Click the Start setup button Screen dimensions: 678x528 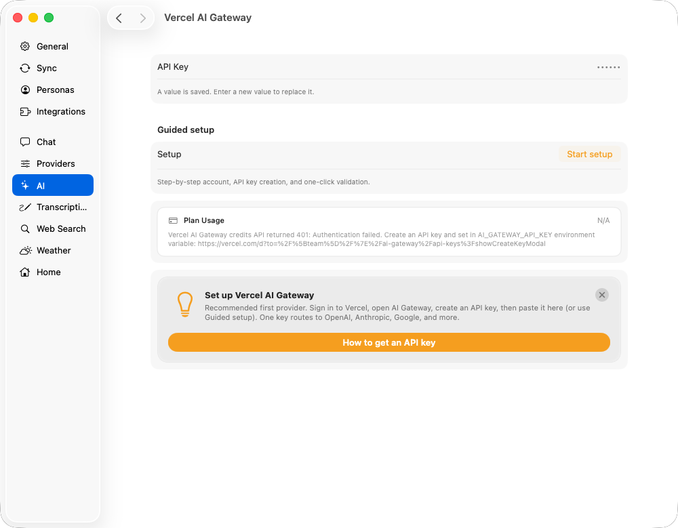589,155
